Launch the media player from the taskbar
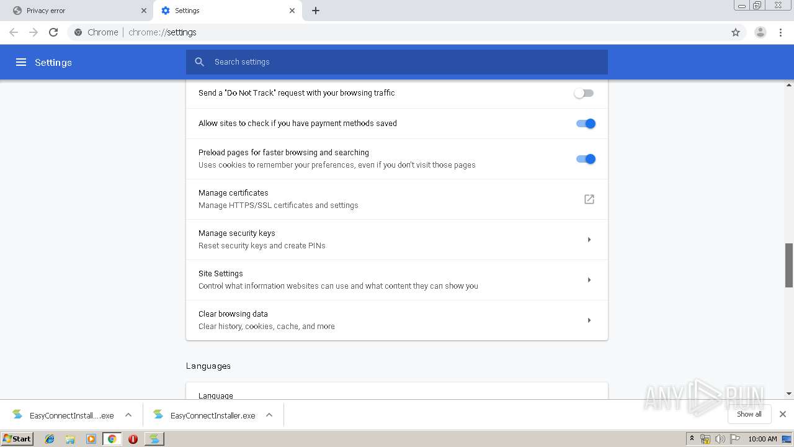 [91, 439]
